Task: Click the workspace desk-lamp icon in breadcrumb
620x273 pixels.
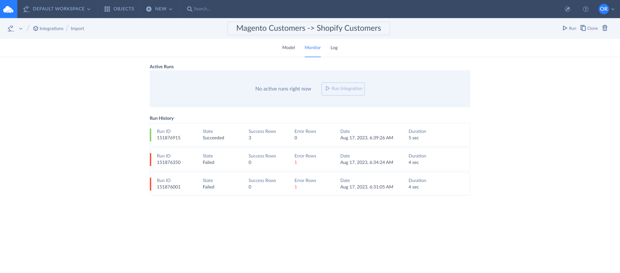Action: [11, 28]
